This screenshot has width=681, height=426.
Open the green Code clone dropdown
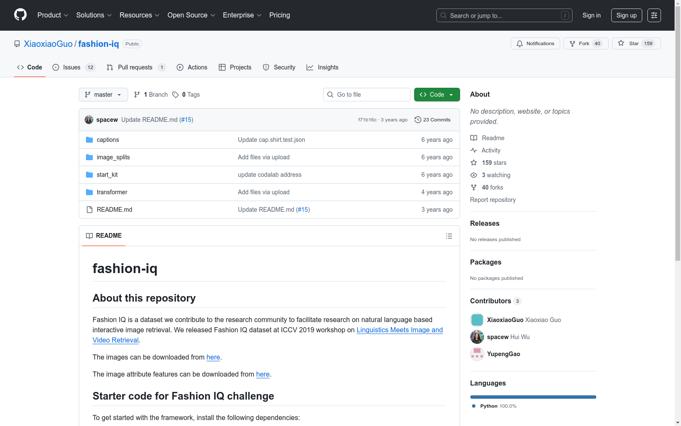pos(437,95)
